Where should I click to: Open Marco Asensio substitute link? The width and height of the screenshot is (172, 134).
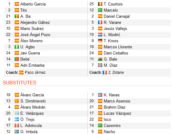[117, 101]
